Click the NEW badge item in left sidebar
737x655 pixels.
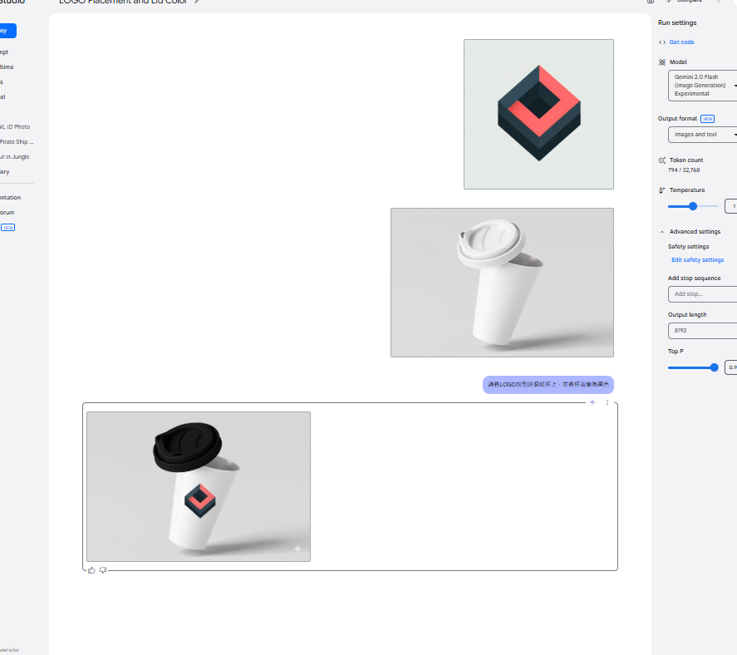(x=8, y=228)
